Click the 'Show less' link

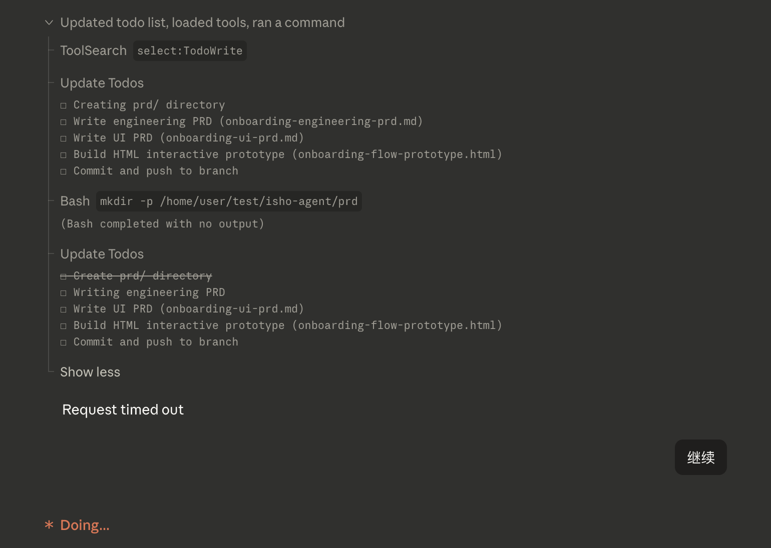(x=90, y=372)
